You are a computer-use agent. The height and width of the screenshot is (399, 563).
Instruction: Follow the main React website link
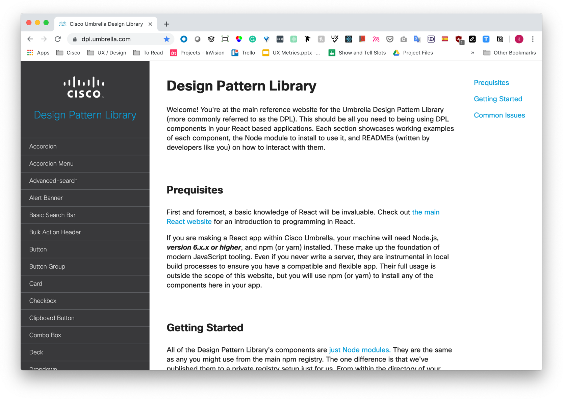click(x=426, y=212)
